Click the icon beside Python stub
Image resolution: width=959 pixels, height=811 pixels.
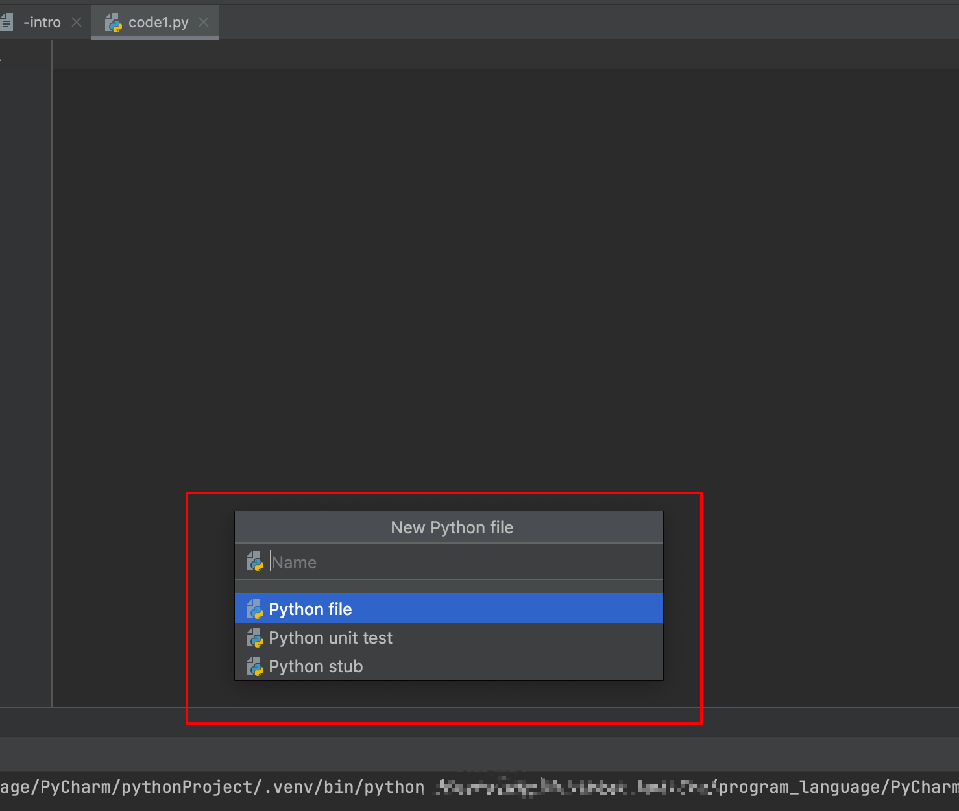click(255, 666)
